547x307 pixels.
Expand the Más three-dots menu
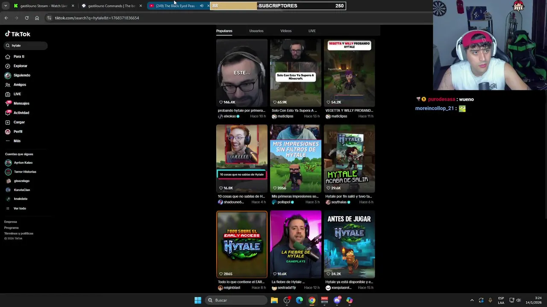pyautogui.click(x=8, y=141)
